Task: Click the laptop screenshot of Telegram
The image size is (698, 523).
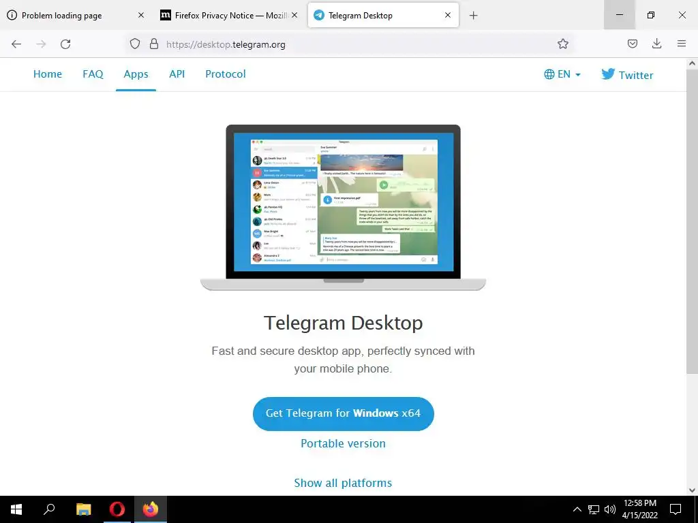Action: [x=344, y=207]
